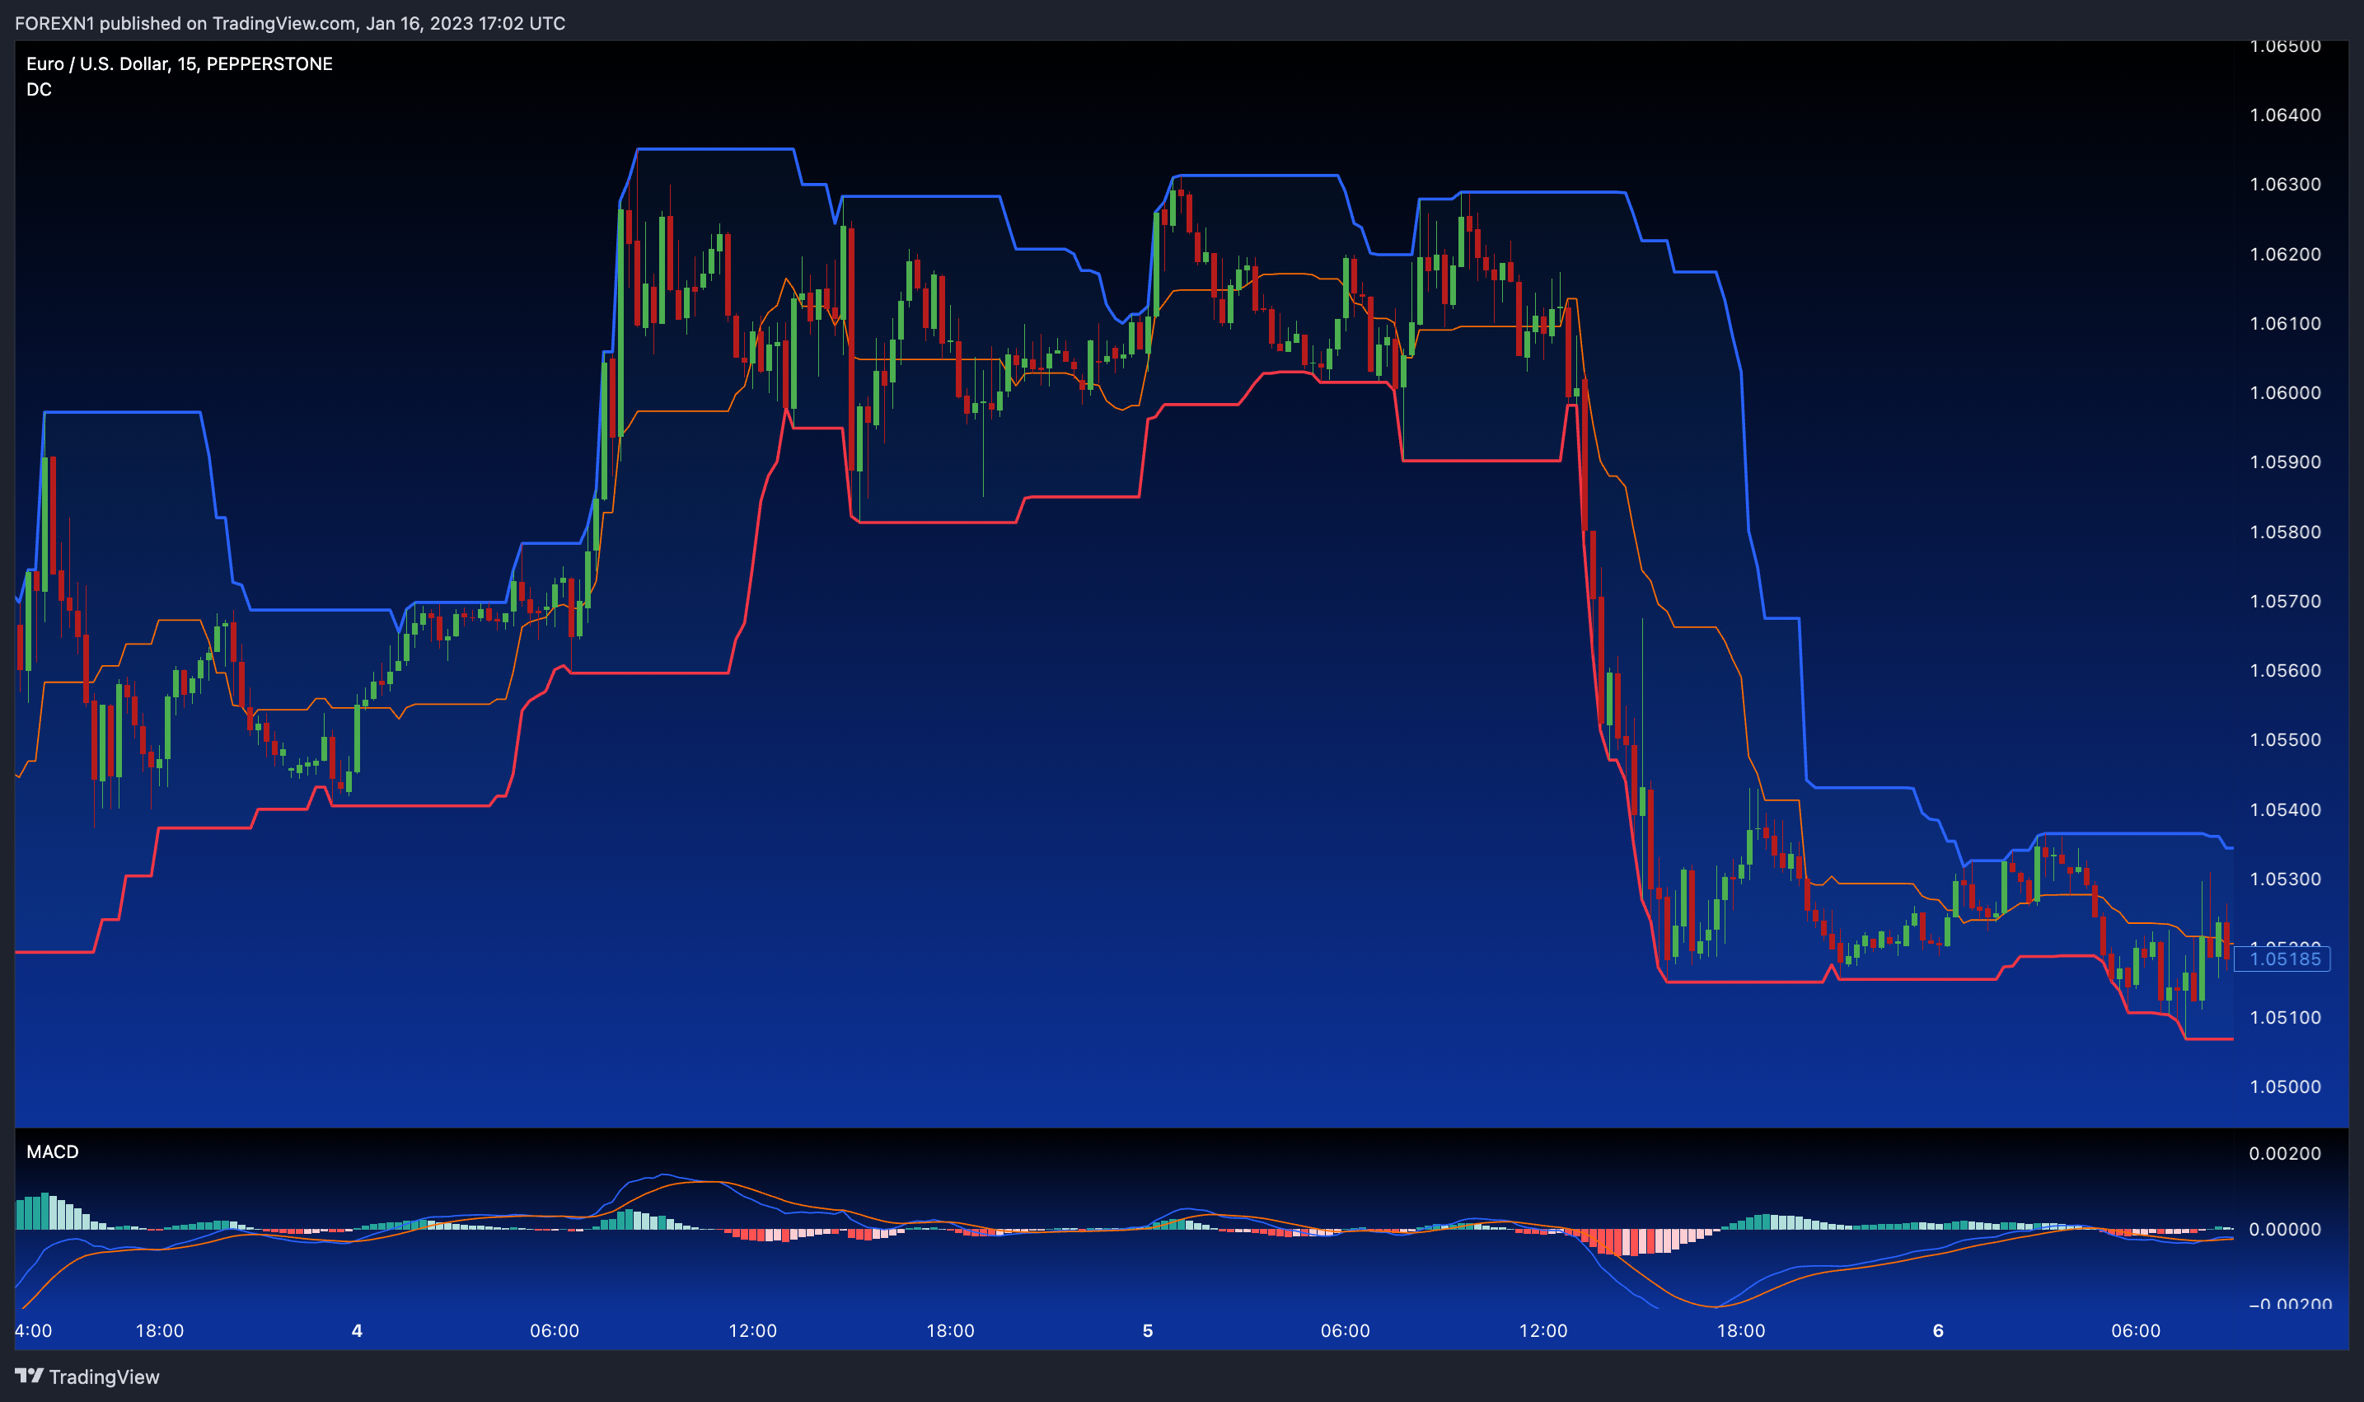Screen dimensions: 2364x1402
Task: Click the 06:00 label after day 6
Action: [2136, 1331]
